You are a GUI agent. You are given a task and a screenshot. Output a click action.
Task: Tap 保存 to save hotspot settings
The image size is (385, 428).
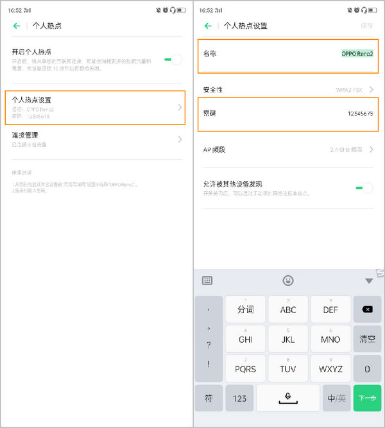[366, 26]
